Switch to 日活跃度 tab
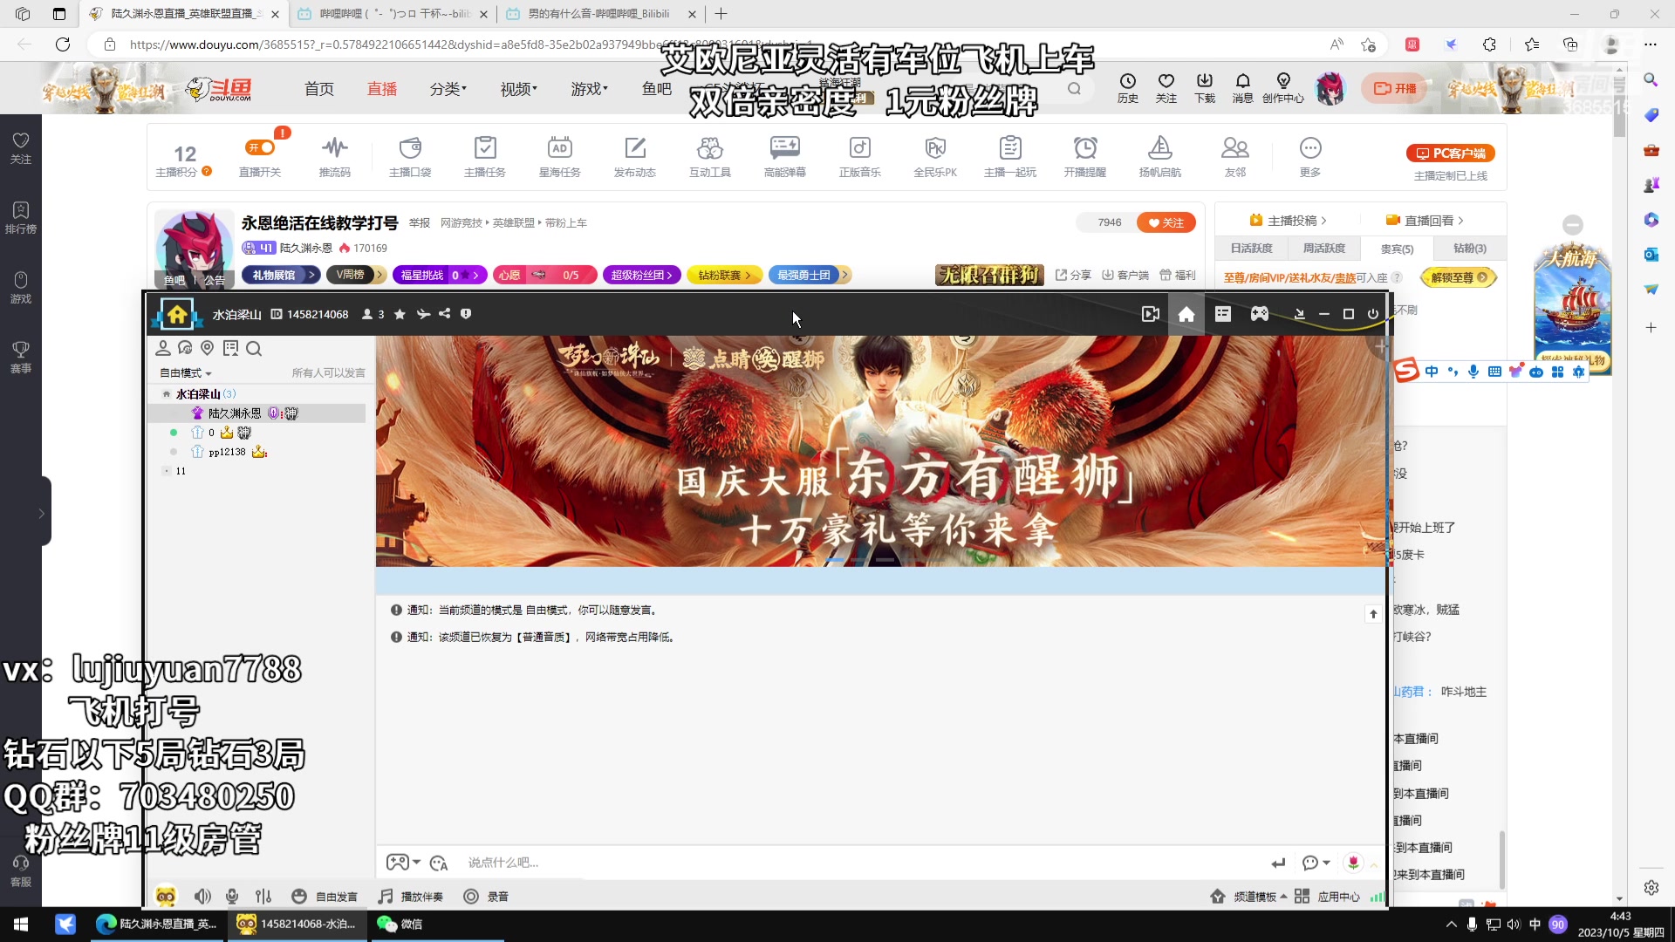 [1251, 249]
